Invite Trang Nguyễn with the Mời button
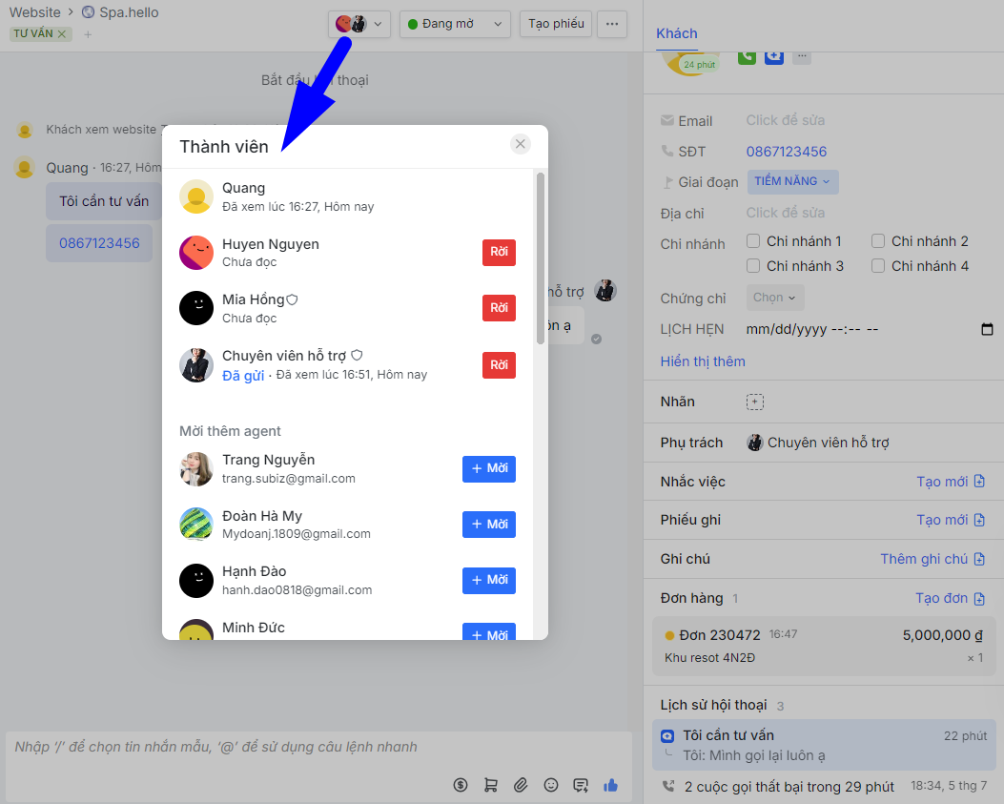 click(489, 469)
